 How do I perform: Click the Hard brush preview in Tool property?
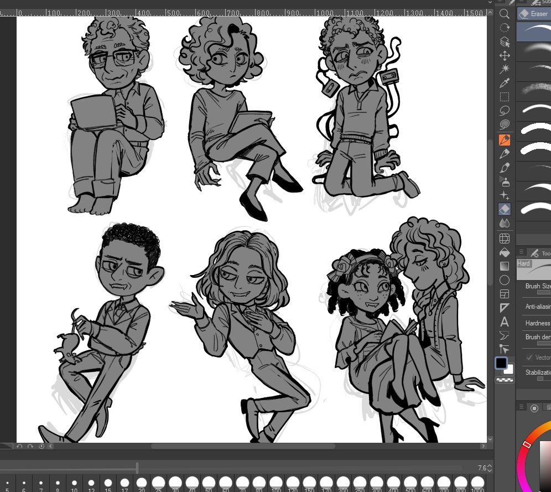(x=534, y=270)
